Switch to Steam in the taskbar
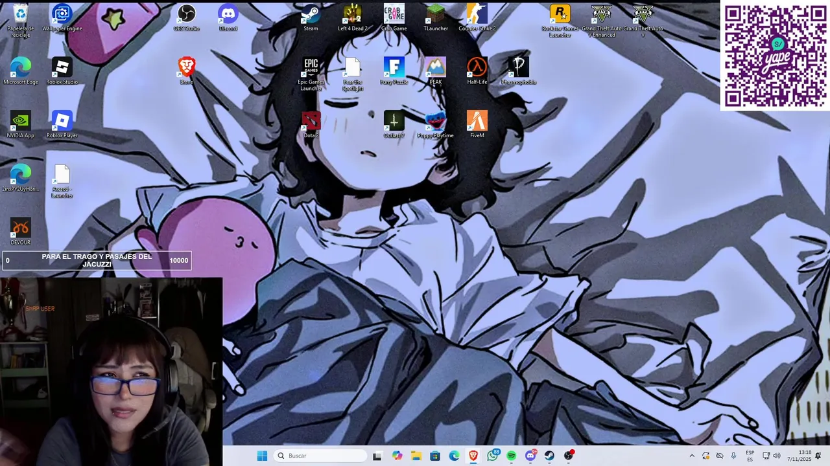Viewport: 830px width, 466px height. [549, 456]
